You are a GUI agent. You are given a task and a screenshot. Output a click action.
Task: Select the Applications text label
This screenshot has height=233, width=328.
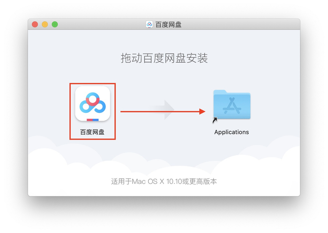point(231,132)
